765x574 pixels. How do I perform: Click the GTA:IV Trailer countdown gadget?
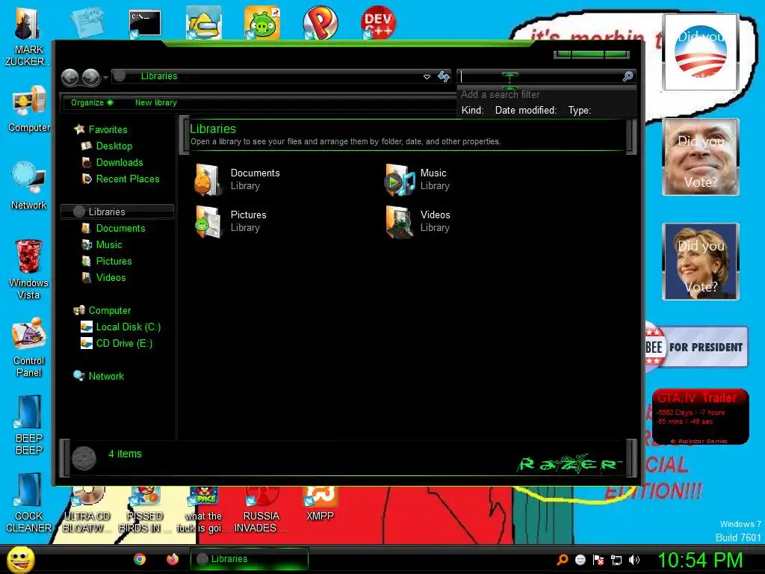point(701,417)
